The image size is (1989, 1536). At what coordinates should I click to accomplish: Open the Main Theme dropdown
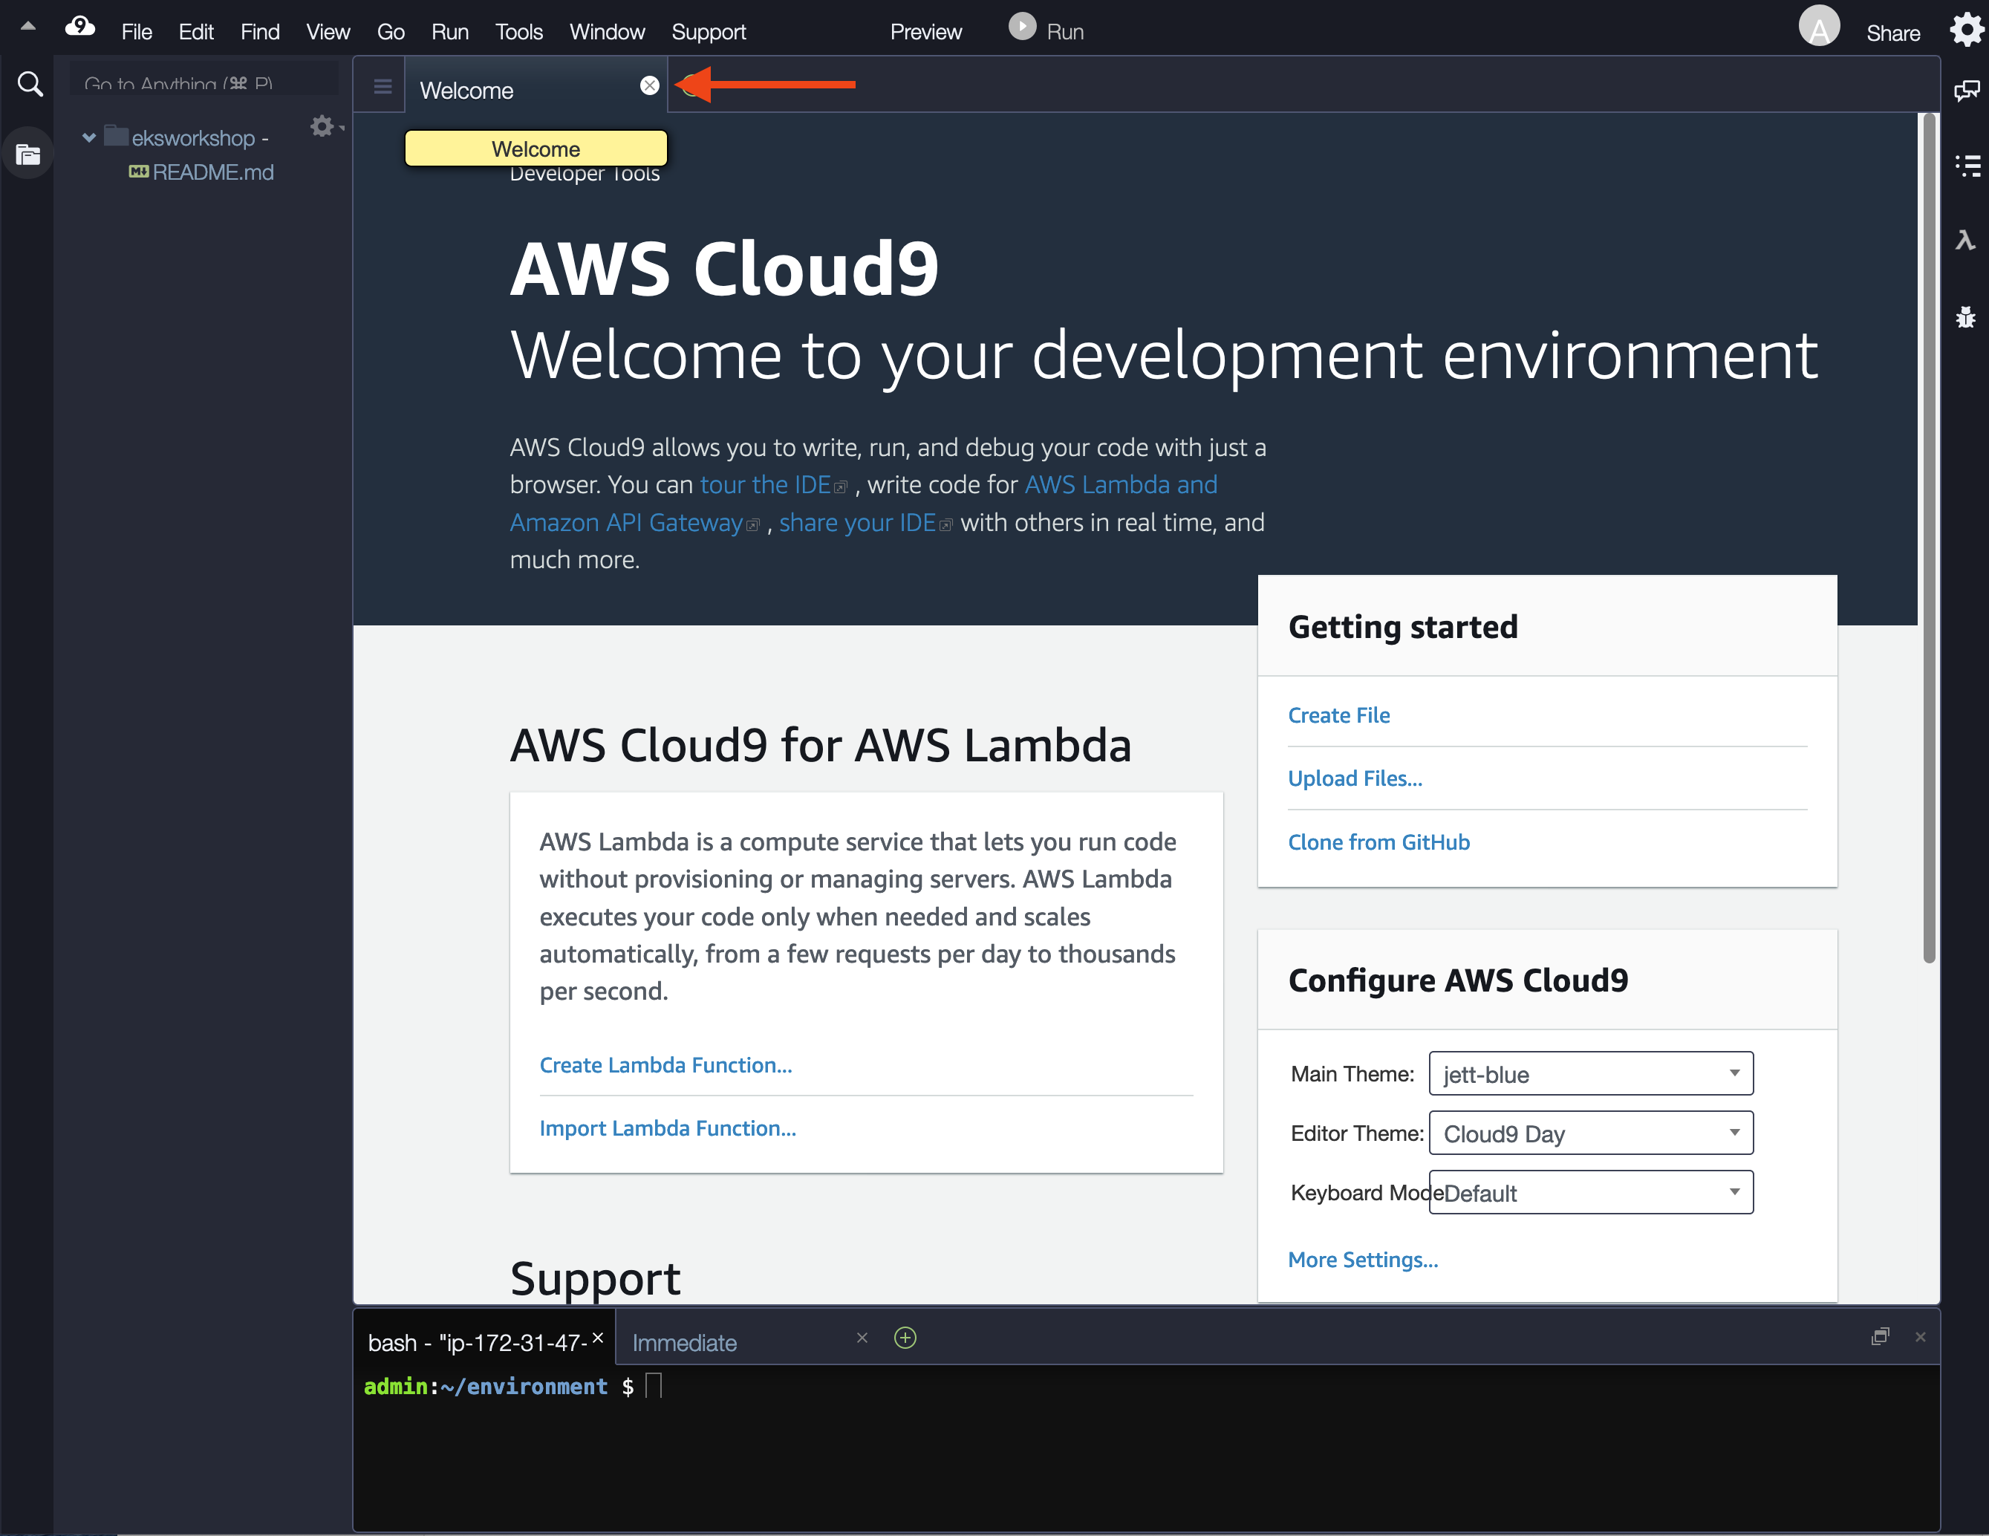1590,1073
